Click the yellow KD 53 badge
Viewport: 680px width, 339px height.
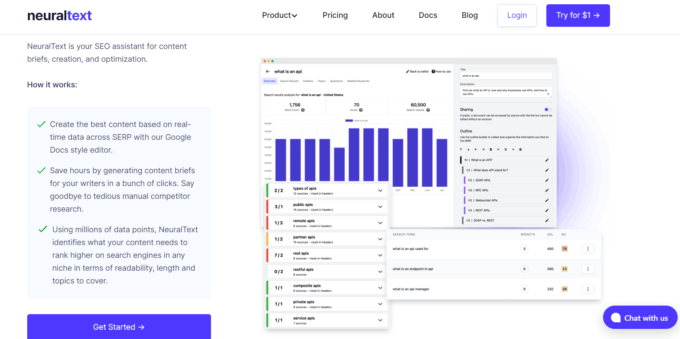click(x=564, y=269)
